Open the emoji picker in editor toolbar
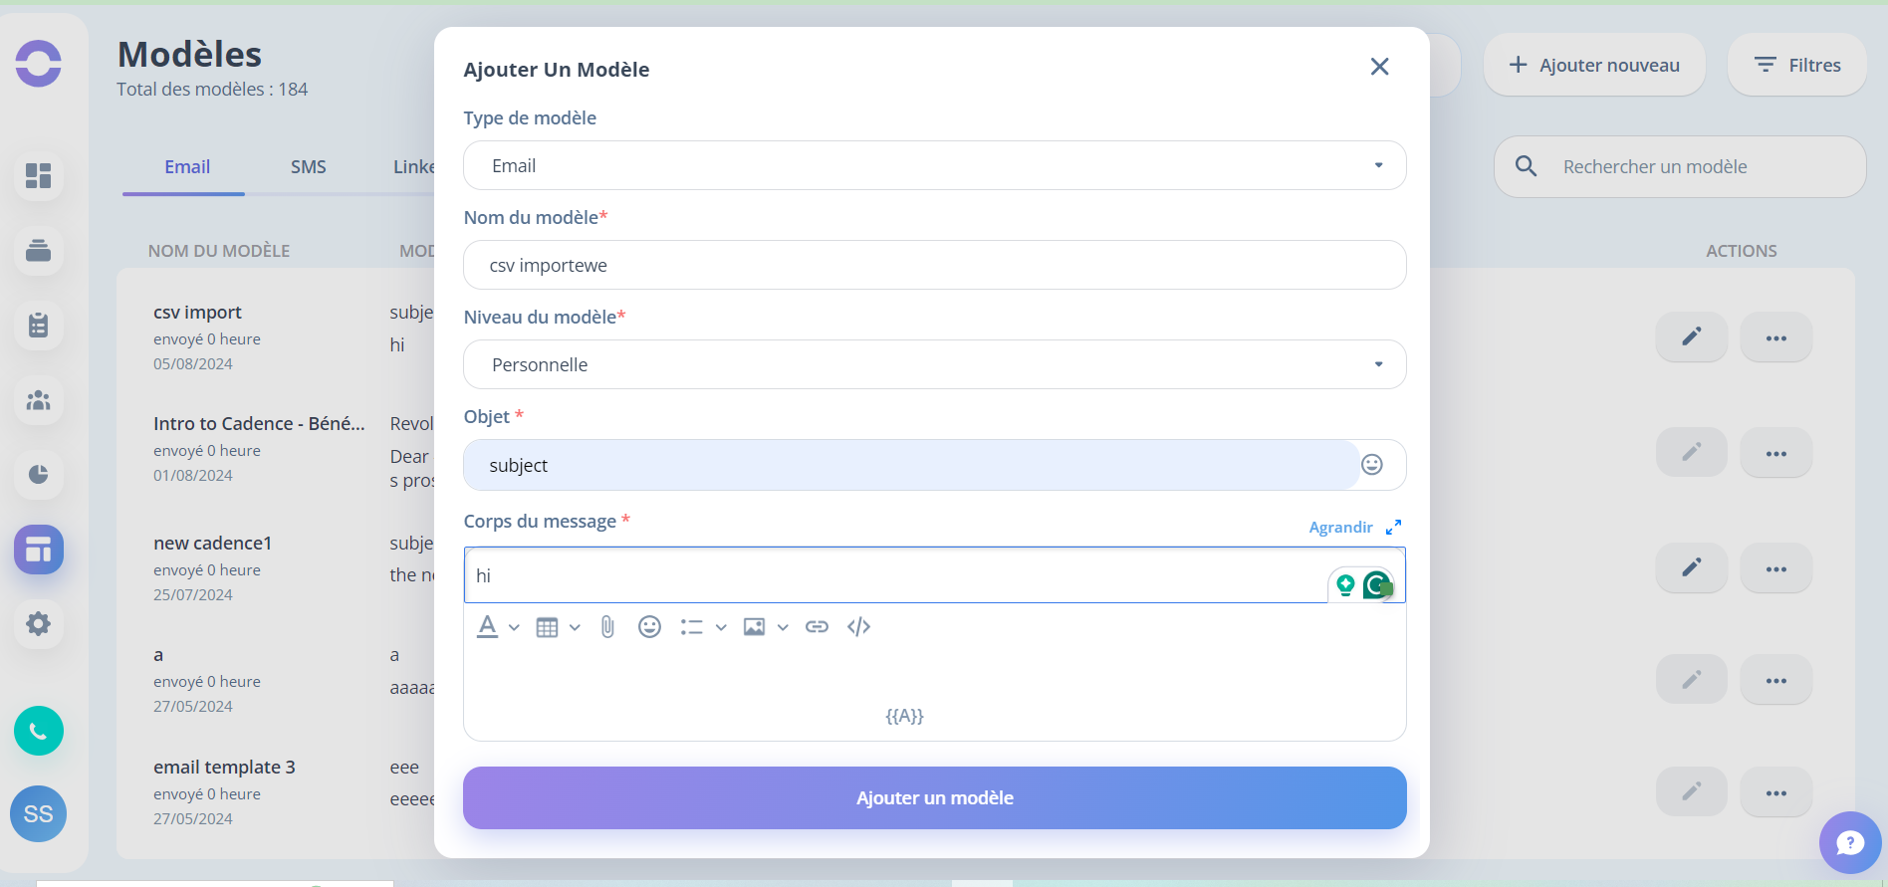This screenshot has height=887, width=1888. coord(649,626)
